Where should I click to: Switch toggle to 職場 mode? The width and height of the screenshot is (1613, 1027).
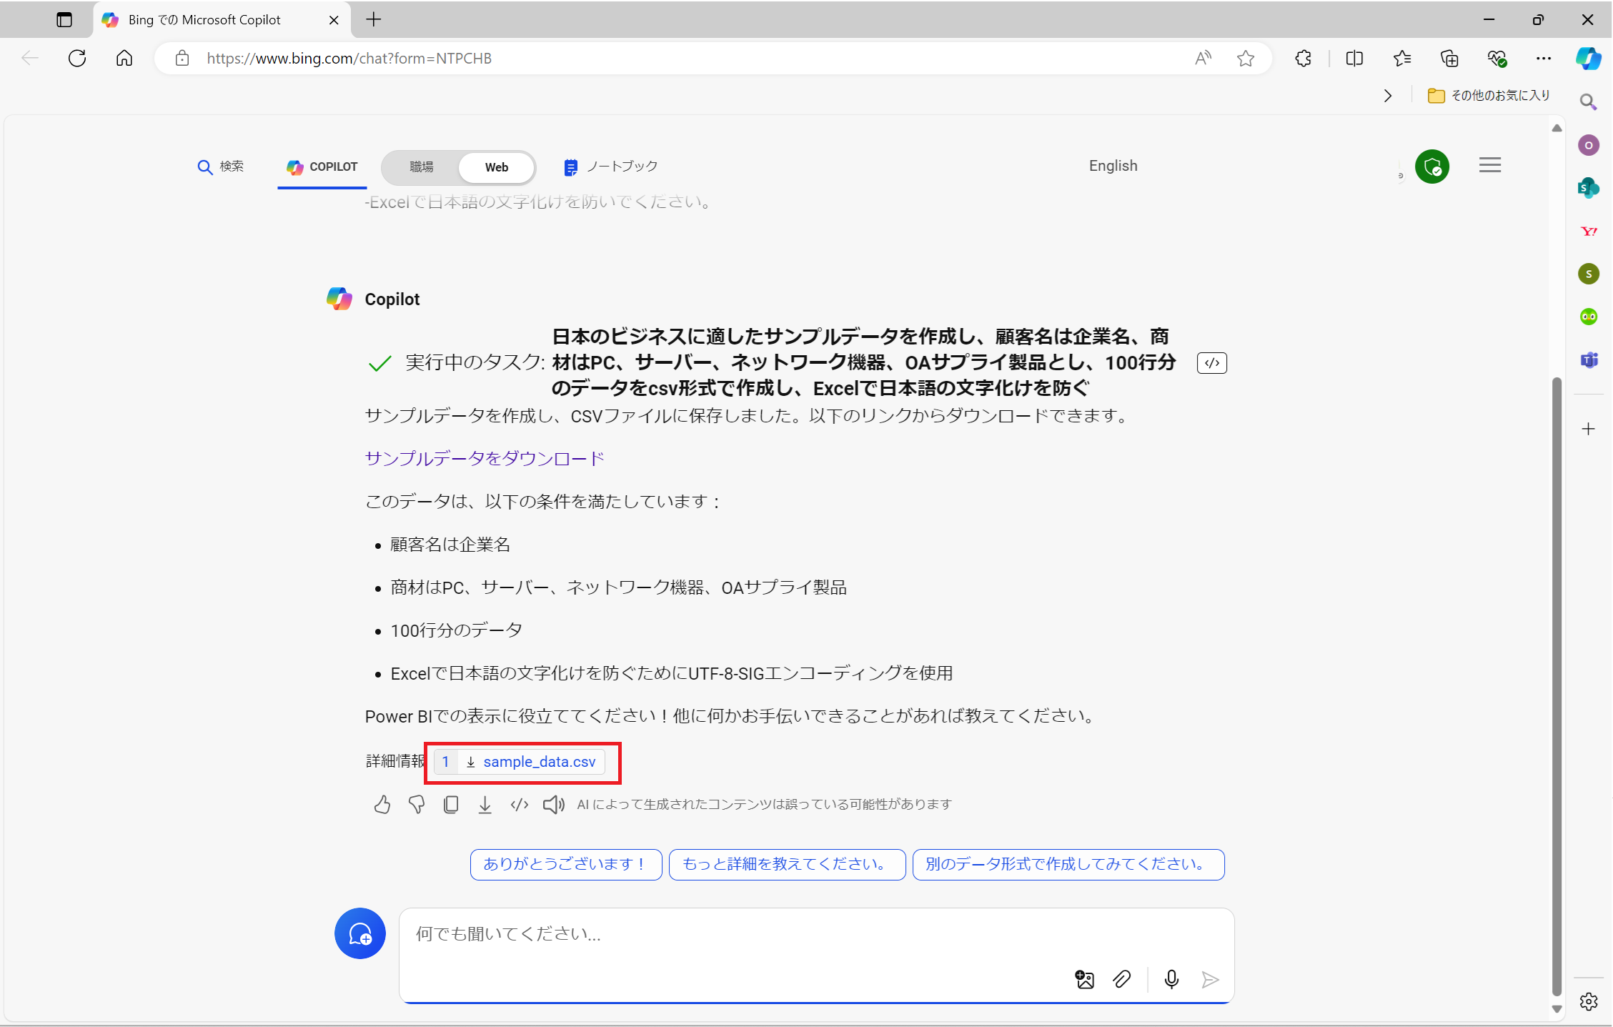(x=422, y=167)
